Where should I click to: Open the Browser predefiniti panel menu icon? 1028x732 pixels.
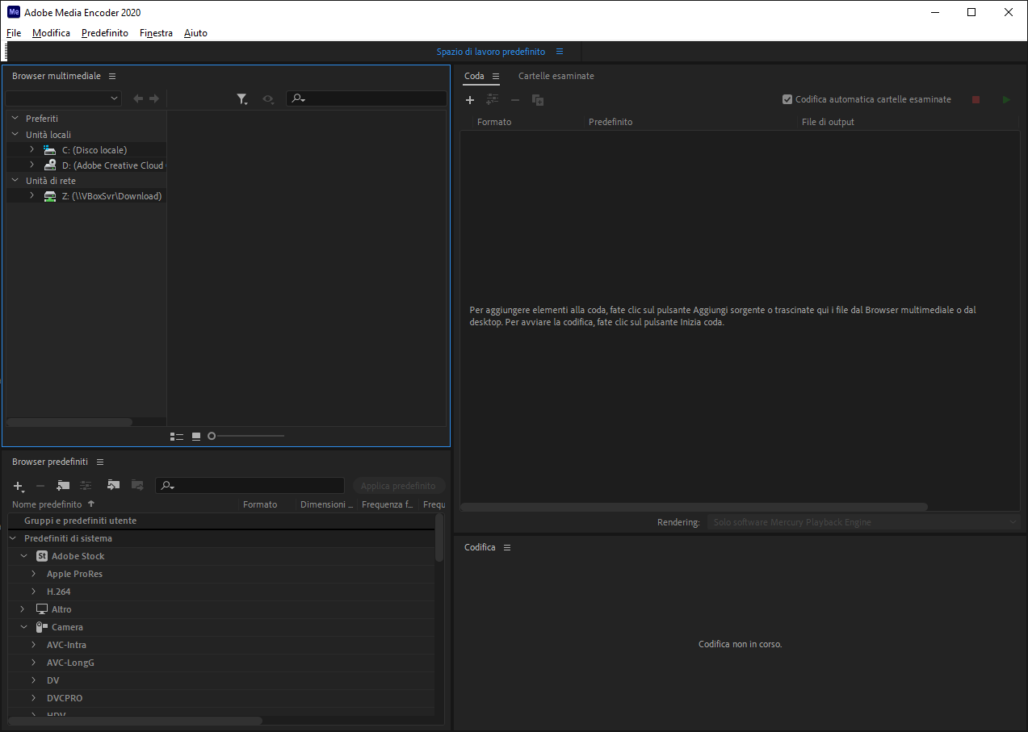(100, 462)
